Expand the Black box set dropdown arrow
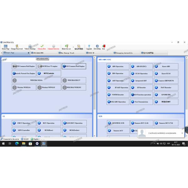 point(73,46)
